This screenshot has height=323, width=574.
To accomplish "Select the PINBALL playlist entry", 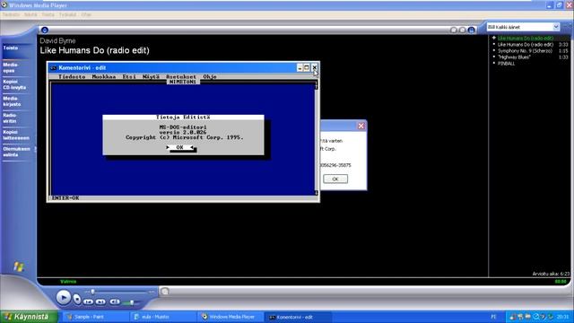I will coord(506,64).
